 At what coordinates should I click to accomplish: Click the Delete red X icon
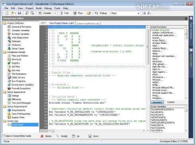pos(42,136)
